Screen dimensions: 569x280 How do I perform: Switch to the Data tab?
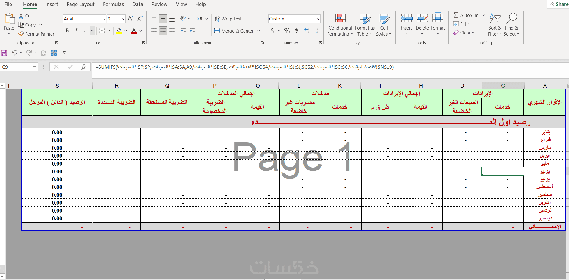click(137, 4)
